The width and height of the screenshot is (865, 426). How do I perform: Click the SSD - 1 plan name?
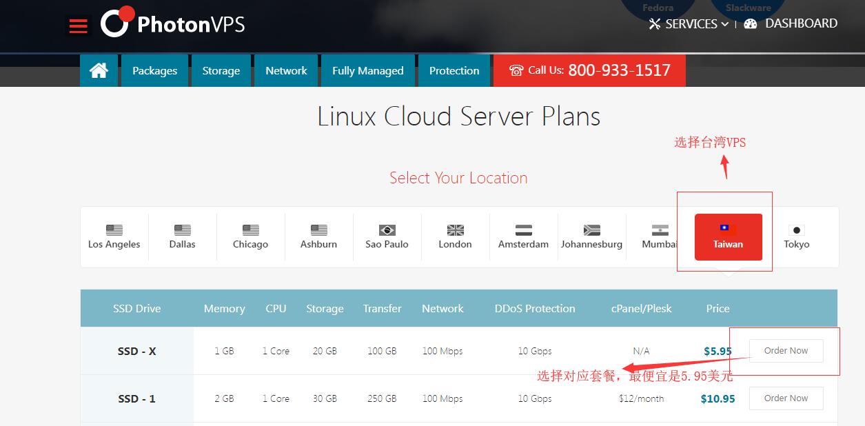[137, 398]
